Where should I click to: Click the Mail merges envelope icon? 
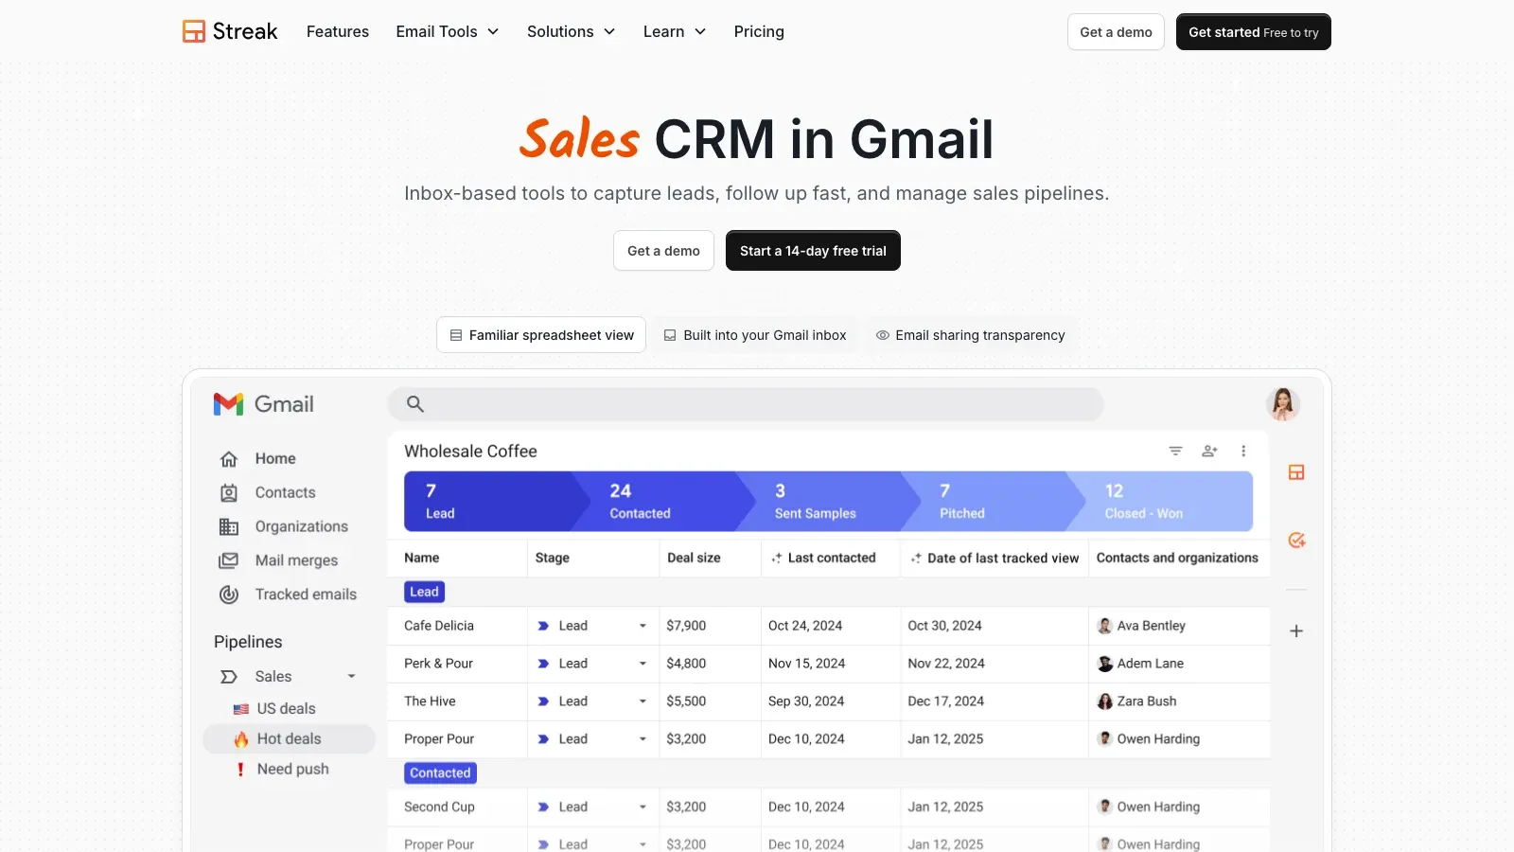(229, 560)
